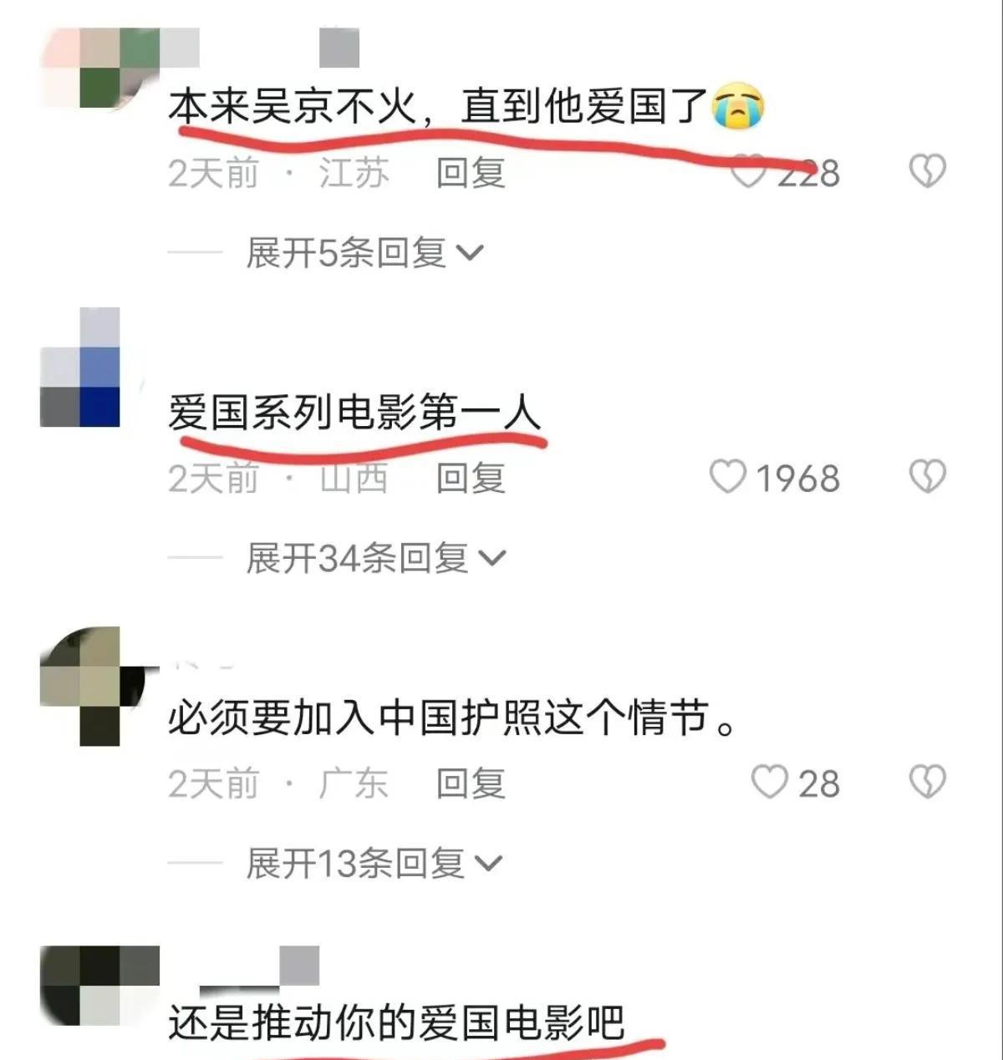
Task: Dislike the 中国护照 comment via broken heart
Action: click(927, 783)
